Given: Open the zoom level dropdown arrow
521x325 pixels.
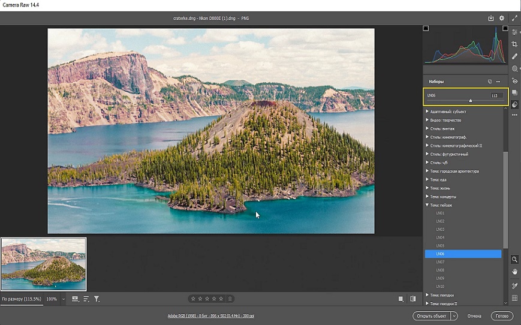Looking at the screenshot, I should click(64, 299).
